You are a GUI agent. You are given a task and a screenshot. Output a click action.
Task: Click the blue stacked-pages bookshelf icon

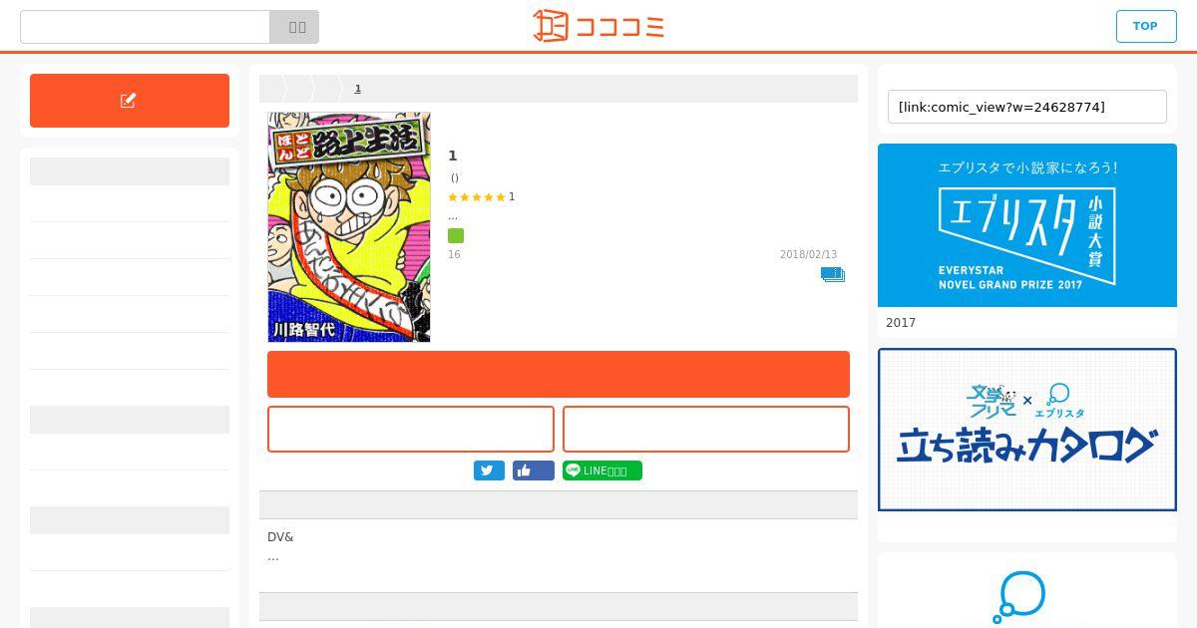[833, 275]
